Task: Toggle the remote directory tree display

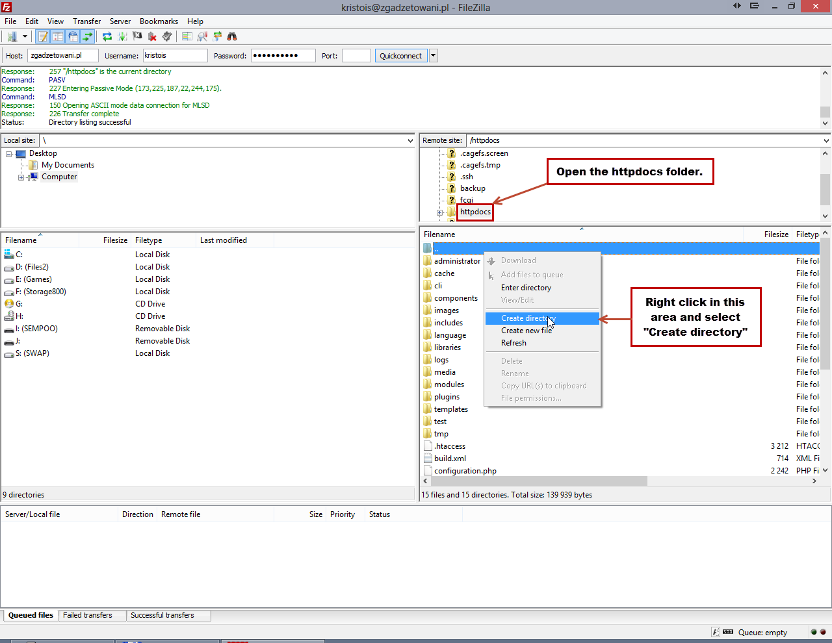Action: point(73,37)
